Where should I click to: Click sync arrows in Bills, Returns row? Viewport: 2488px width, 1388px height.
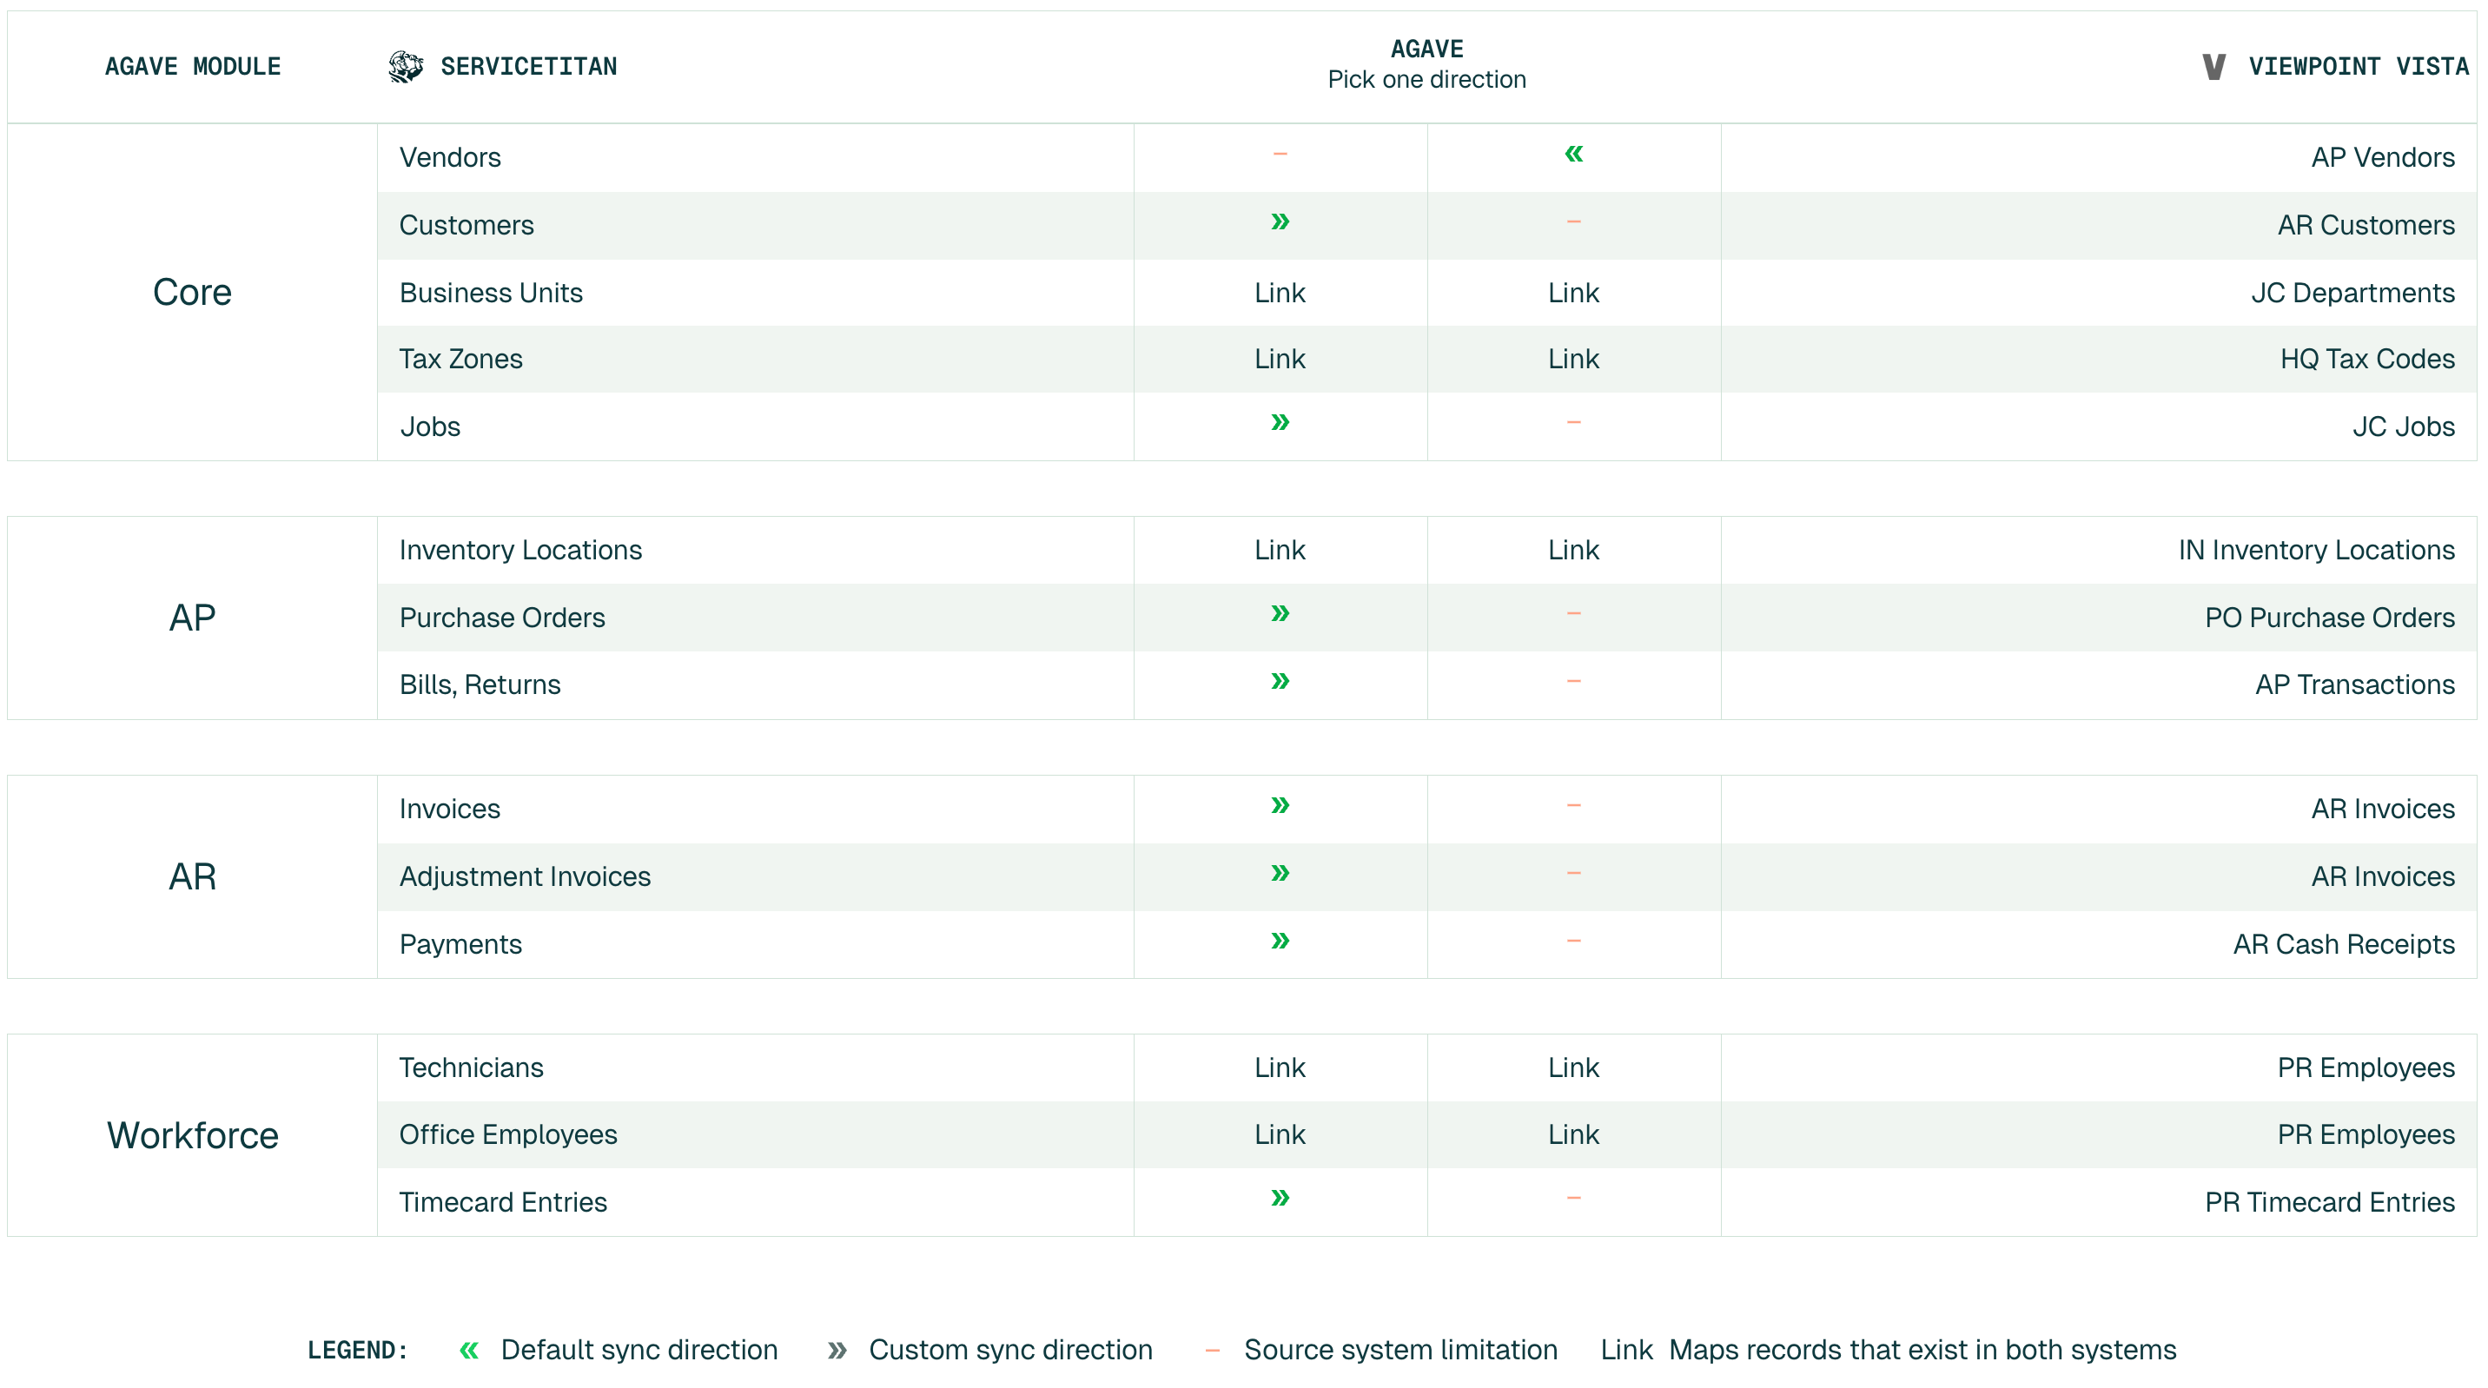point(1280,682)
